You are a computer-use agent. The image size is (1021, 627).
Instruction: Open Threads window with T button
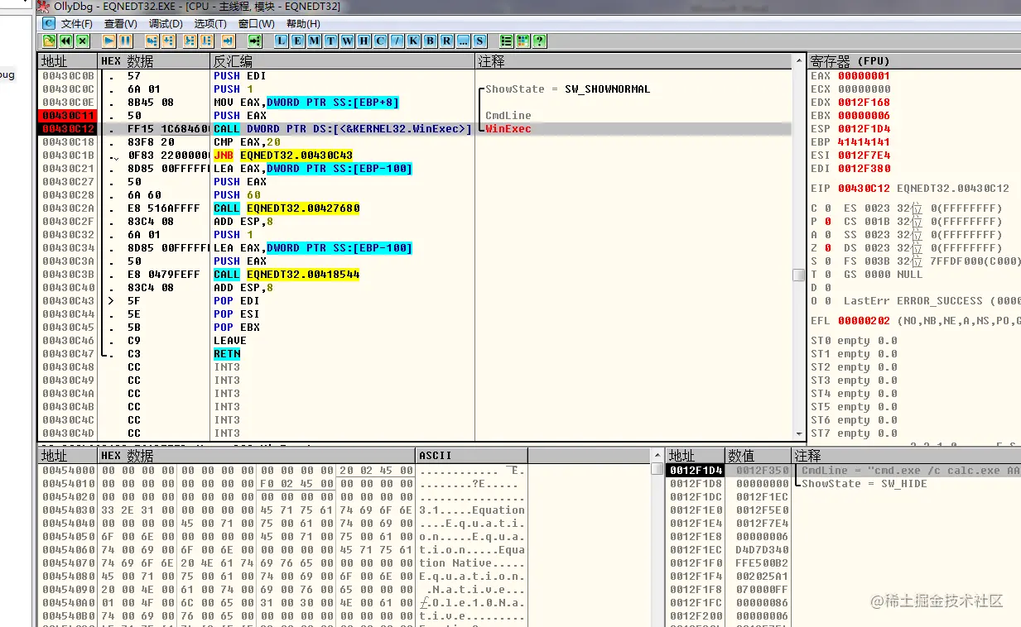point(330,41)
